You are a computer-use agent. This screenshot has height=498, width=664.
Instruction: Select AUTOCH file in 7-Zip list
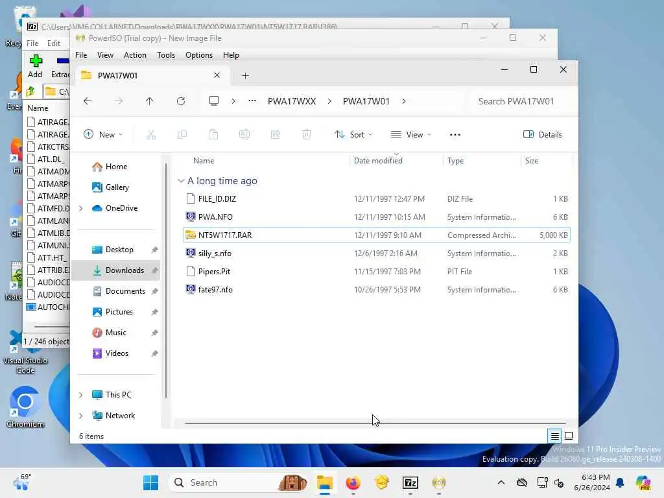tap(48, 307)
